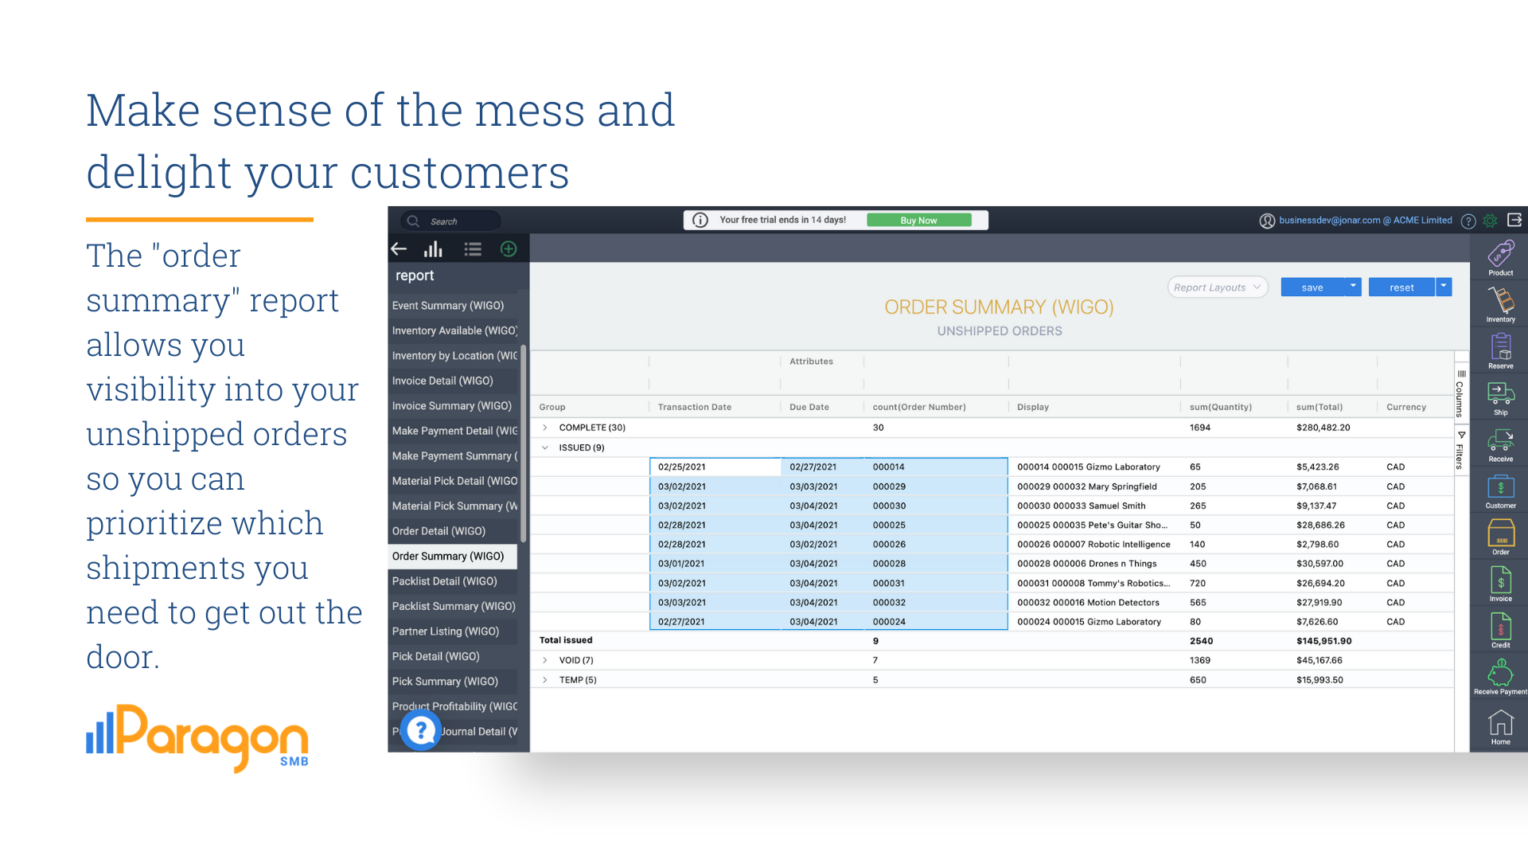Click businessdev@jonar.com account link
This screenshot has height=860, width=1528.
(1366, 221)
